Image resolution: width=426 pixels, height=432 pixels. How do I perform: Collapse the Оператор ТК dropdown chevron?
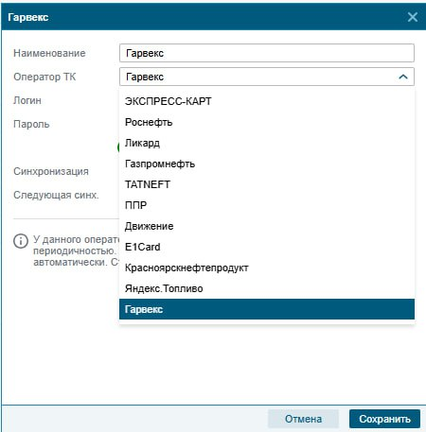[403, 77]
